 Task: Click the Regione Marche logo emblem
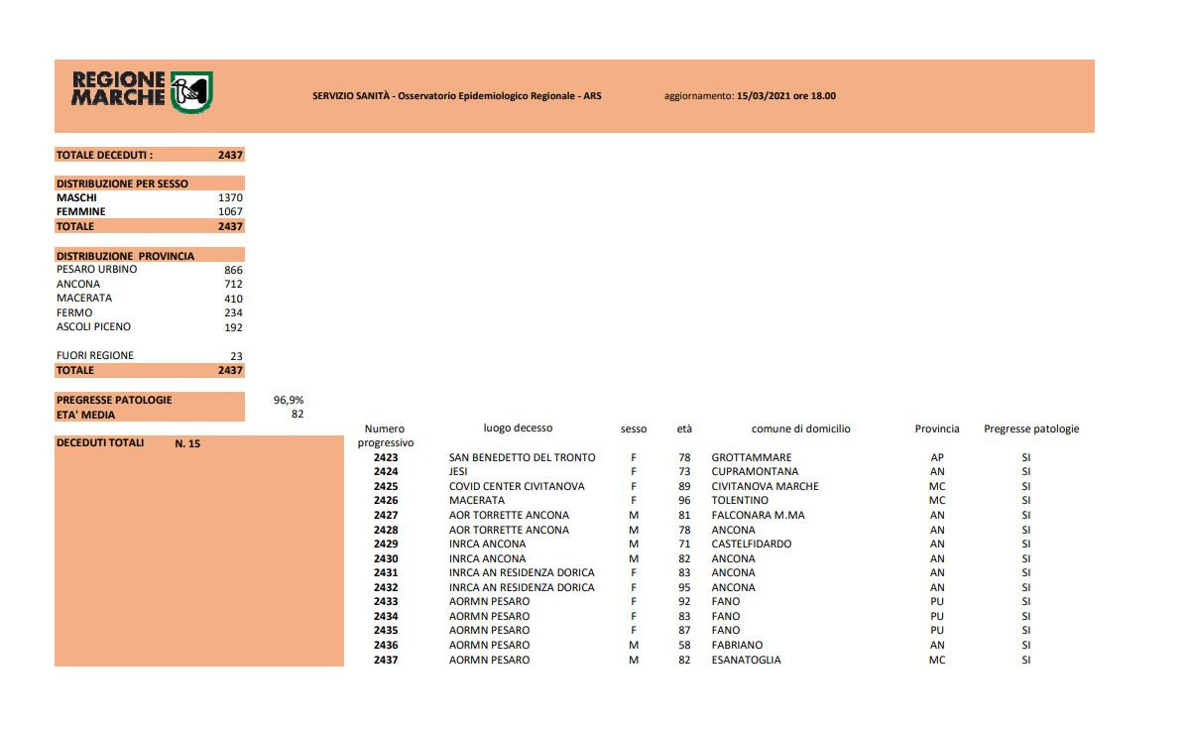[x=191, y=92]
